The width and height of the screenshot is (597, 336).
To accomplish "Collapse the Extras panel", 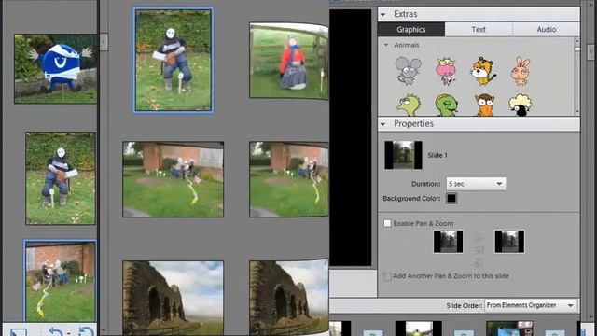I will [x=383, y=15].
